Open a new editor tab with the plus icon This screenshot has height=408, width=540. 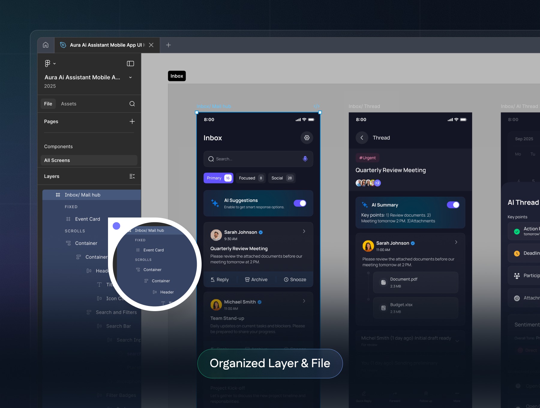click(168, 45)
